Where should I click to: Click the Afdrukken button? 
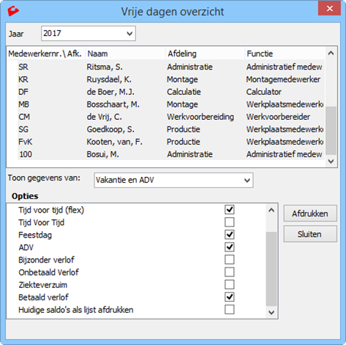pyautogui.click(x=310, y=213)
